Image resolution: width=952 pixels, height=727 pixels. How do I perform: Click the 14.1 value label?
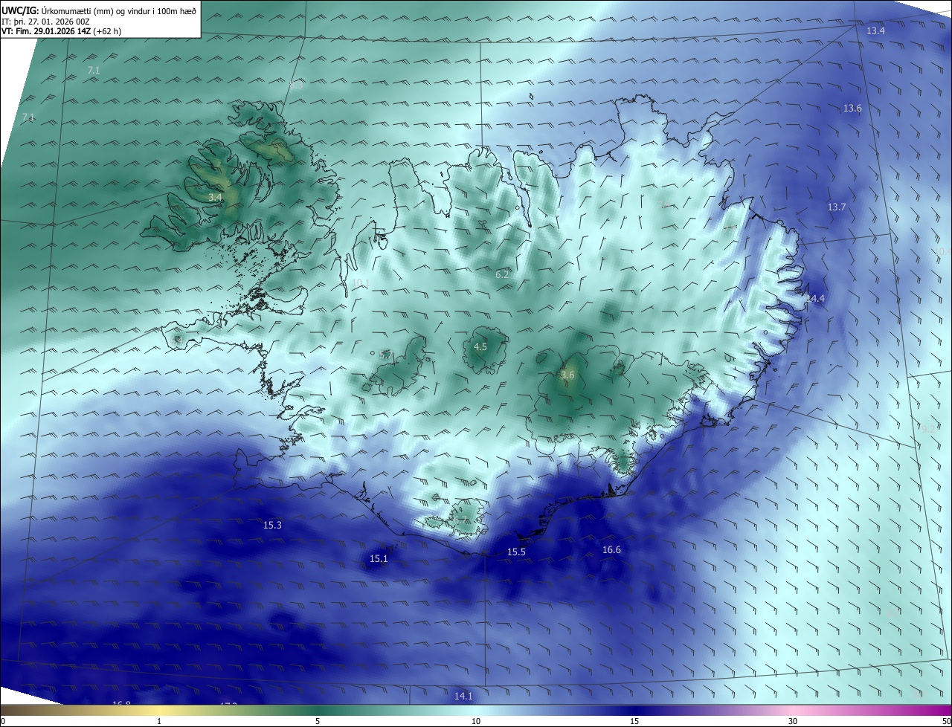click(x=463, y=696)
